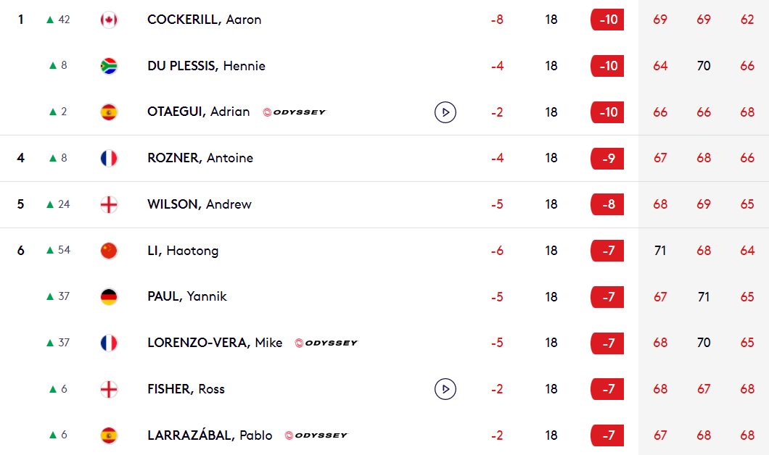Click the South Africa flag icon
769x455 pixels.
coord(109,66)
